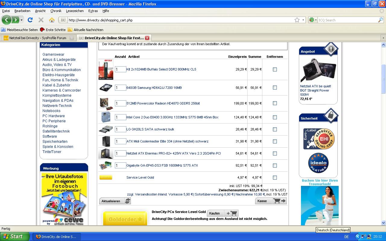Image resolution: width=386 pixels, height=241 pixels.
Task: Open the Chronik menu
Action: (56, 11)
